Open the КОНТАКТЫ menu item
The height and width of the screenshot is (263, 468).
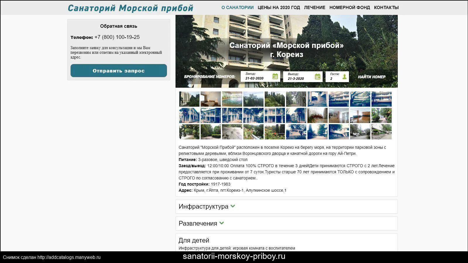click(x=386, y=8)
